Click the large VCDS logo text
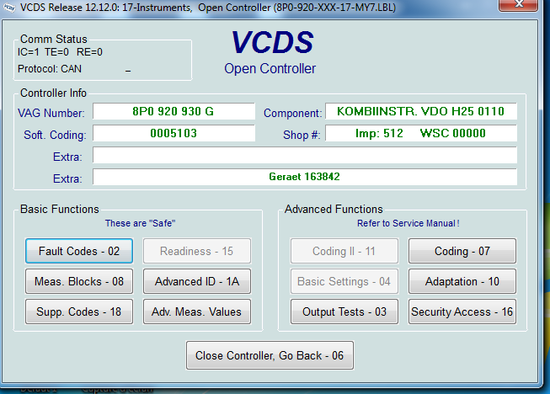This screenshot has width=550, height=394. tap(273, 42)
